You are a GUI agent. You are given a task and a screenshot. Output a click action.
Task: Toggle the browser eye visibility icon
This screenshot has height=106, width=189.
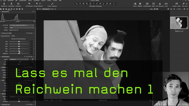pos(171,9)
